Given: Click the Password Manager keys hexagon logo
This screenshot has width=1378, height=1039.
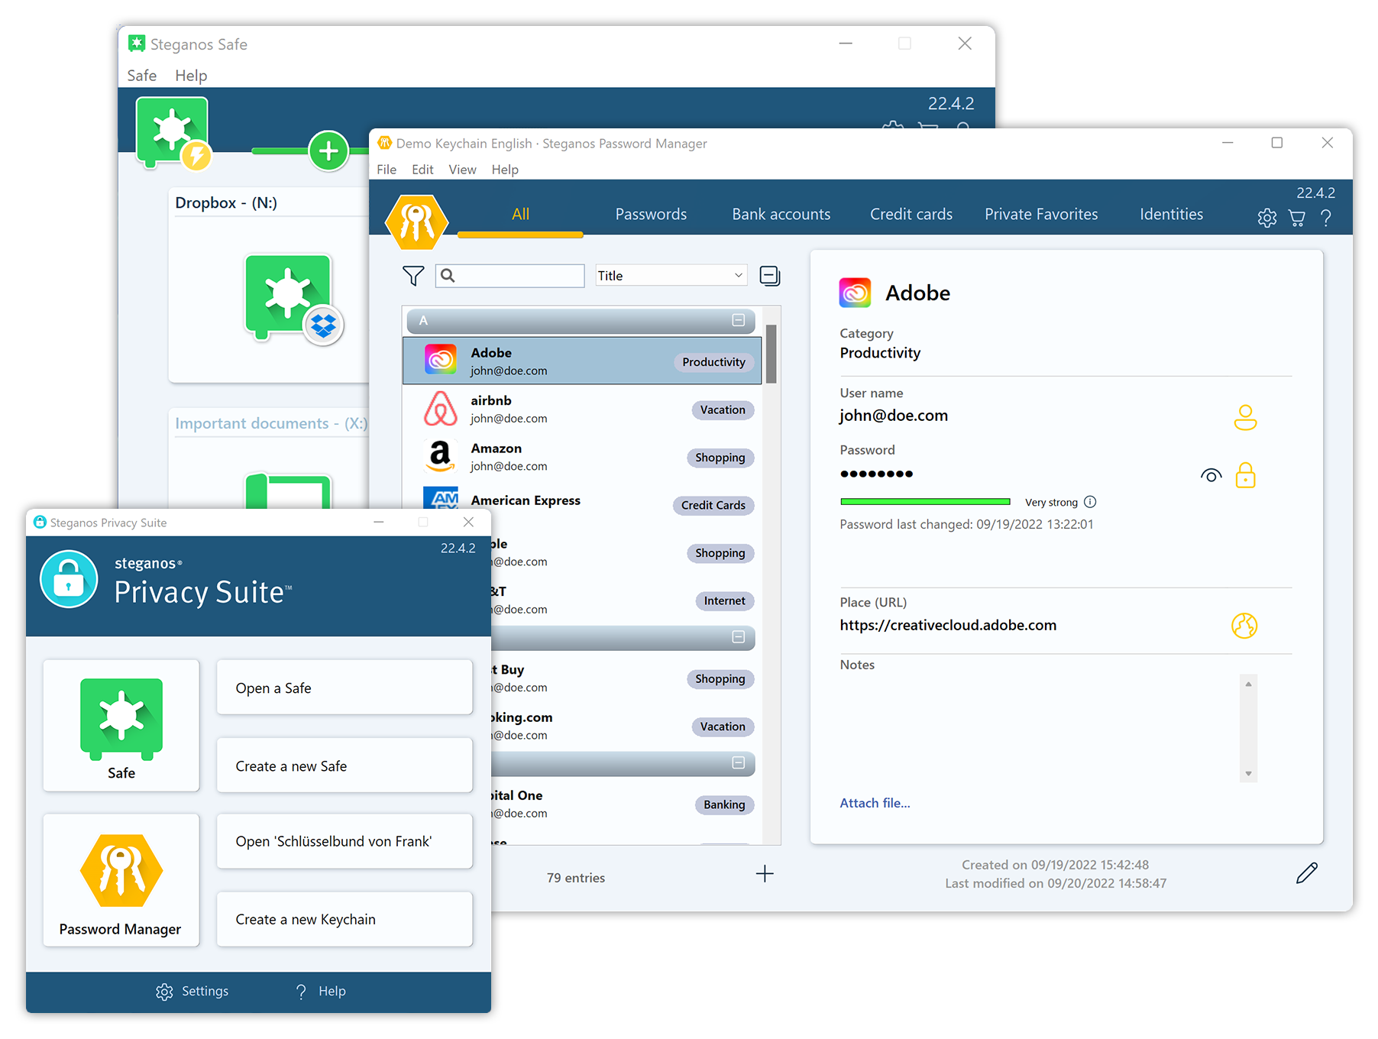Looking at the screenshot, I should [x=416, y=222].
